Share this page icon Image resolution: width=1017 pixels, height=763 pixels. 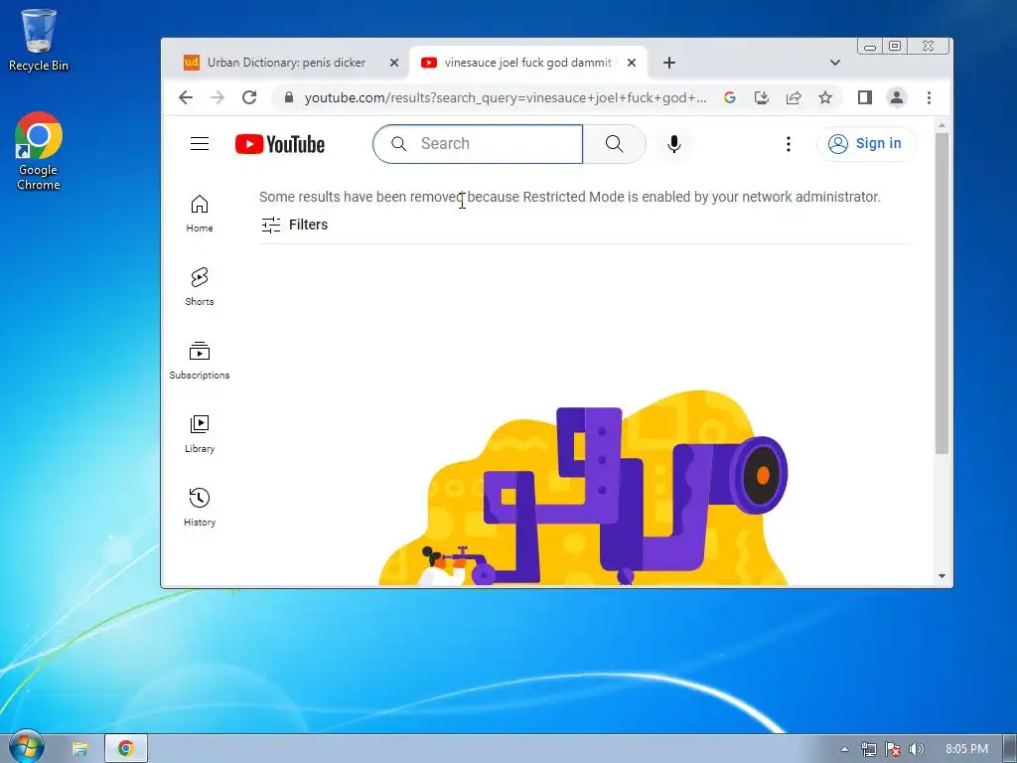click(x=794, y=97)
